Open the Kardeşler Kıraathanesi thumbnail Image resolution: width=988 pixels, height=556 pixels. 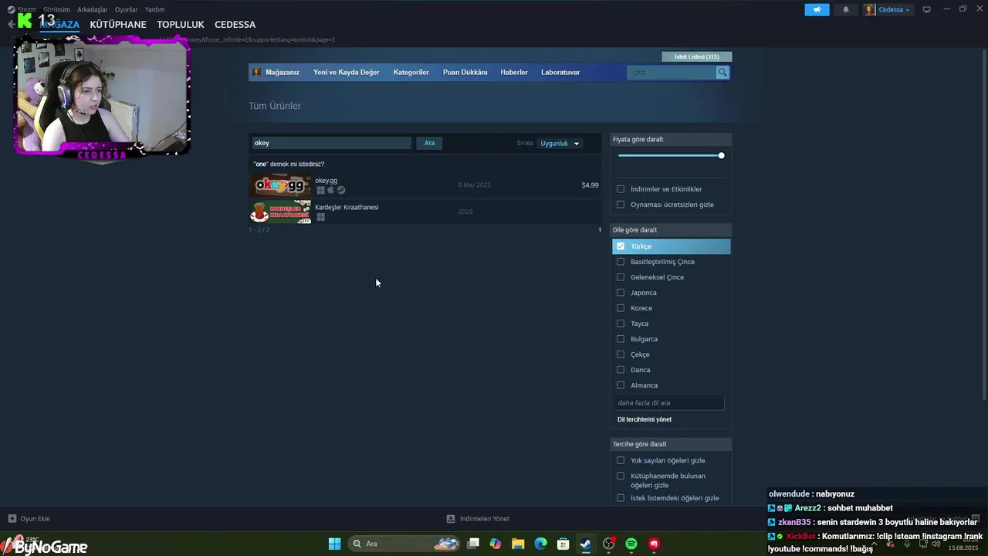280,212
